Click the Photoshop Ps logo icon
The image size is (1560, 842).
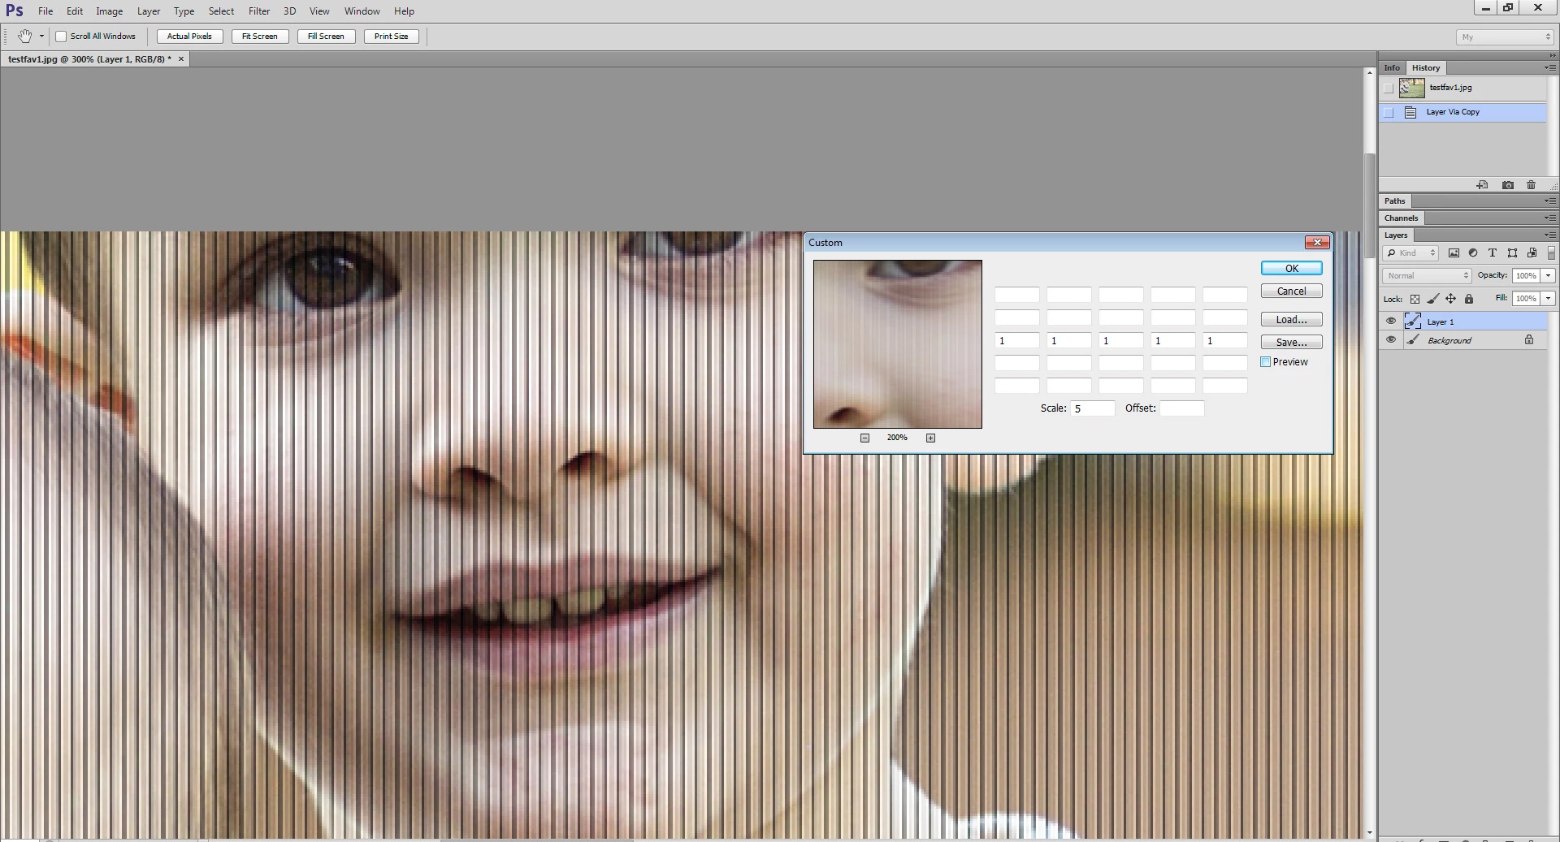pyautogui.click(x=14, y=11)
